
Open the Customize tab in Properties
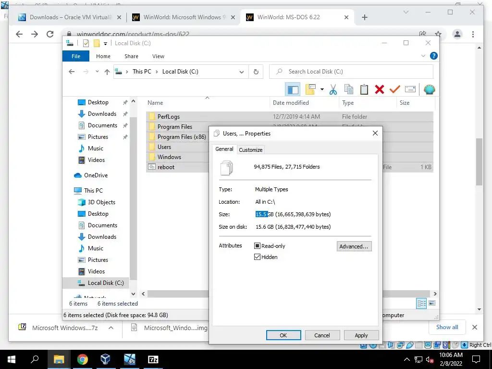(x=250, y=150)
